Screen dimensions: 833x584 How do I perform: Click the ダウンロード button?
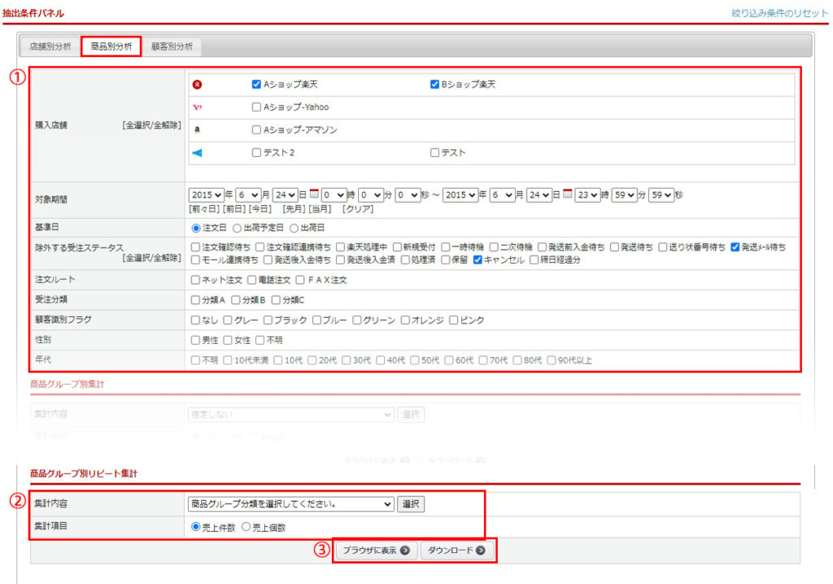[457, 551]
